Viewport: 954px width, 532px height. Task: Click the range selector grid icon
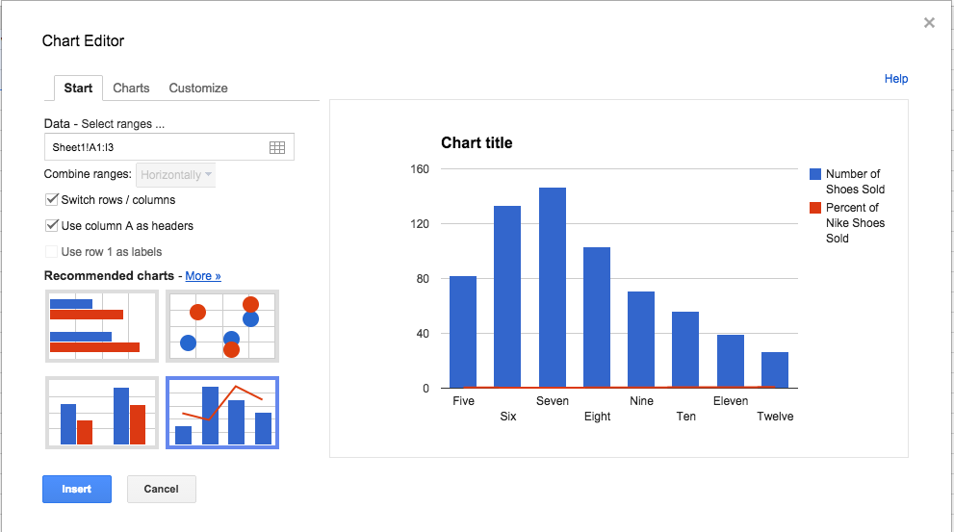point(277,147)
